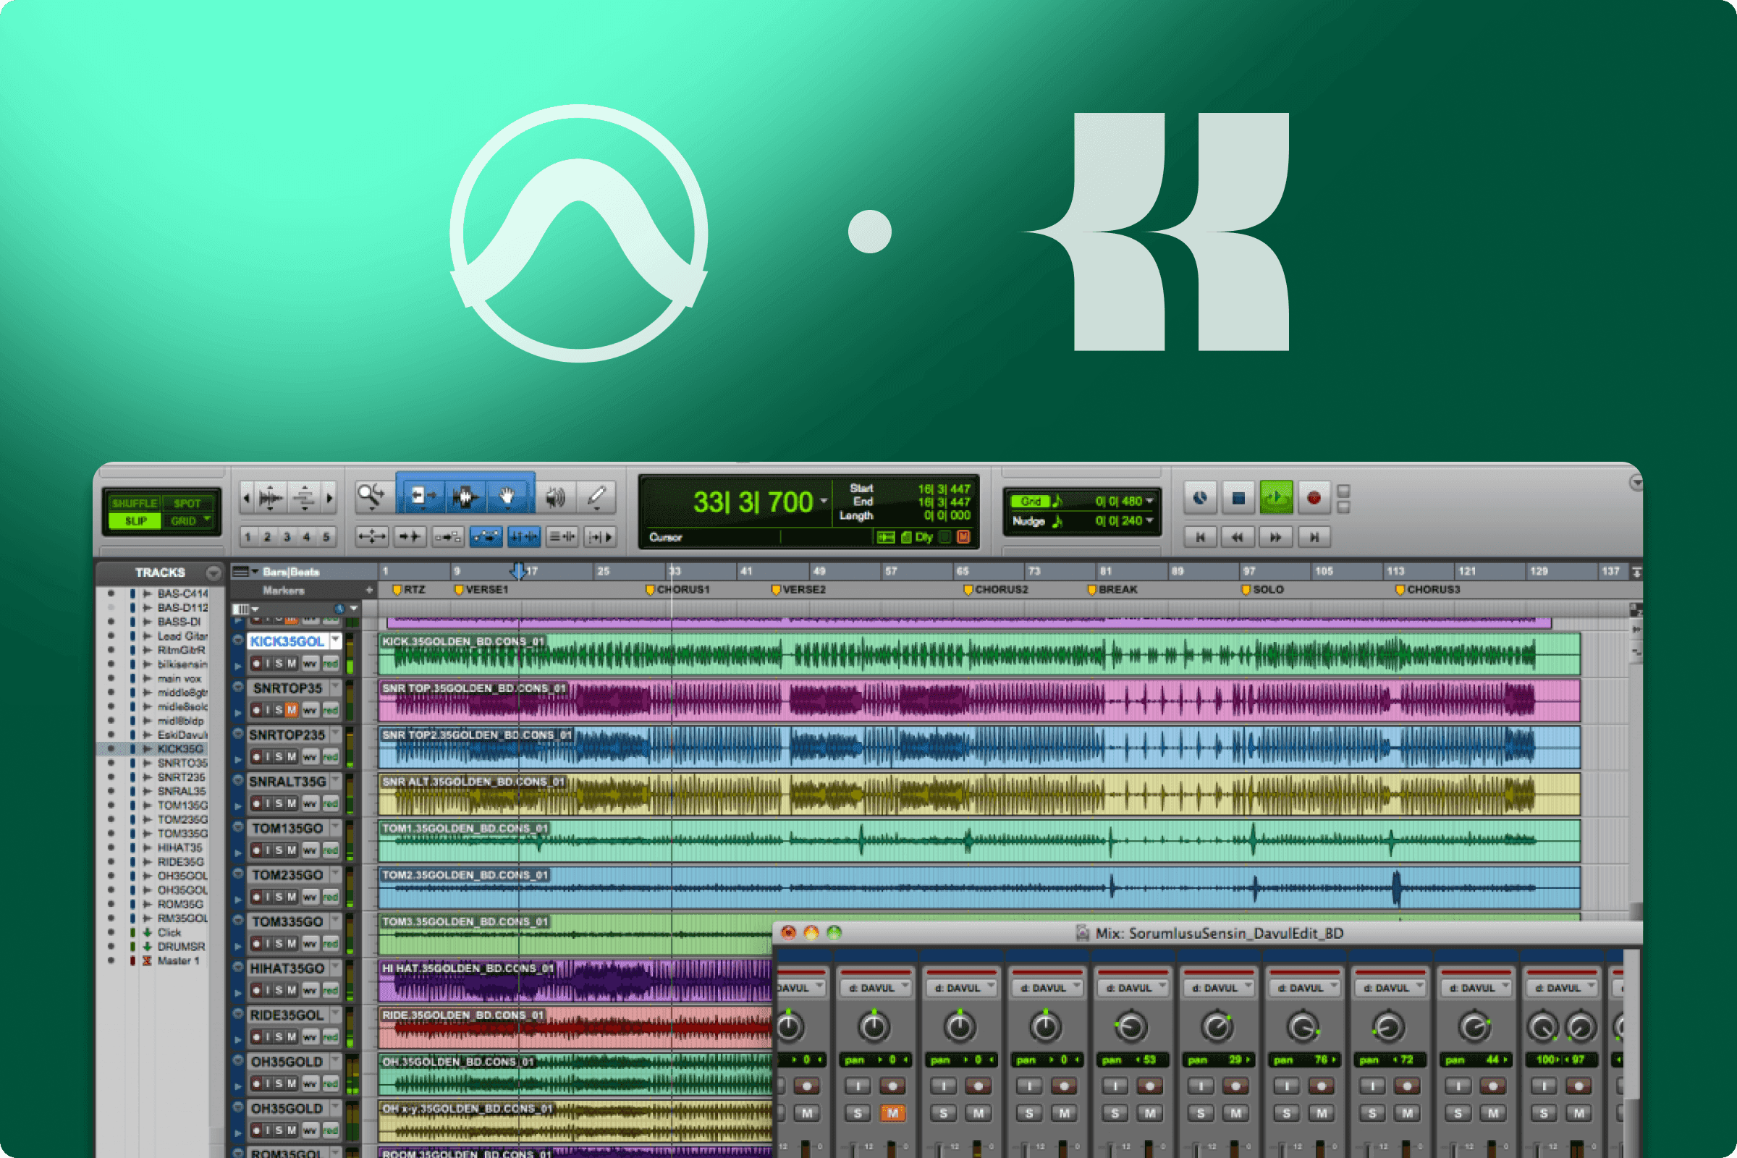Recall zoom preset 1
The width and height of the screenshot is (1737, 1158).
tap(248, 537)
